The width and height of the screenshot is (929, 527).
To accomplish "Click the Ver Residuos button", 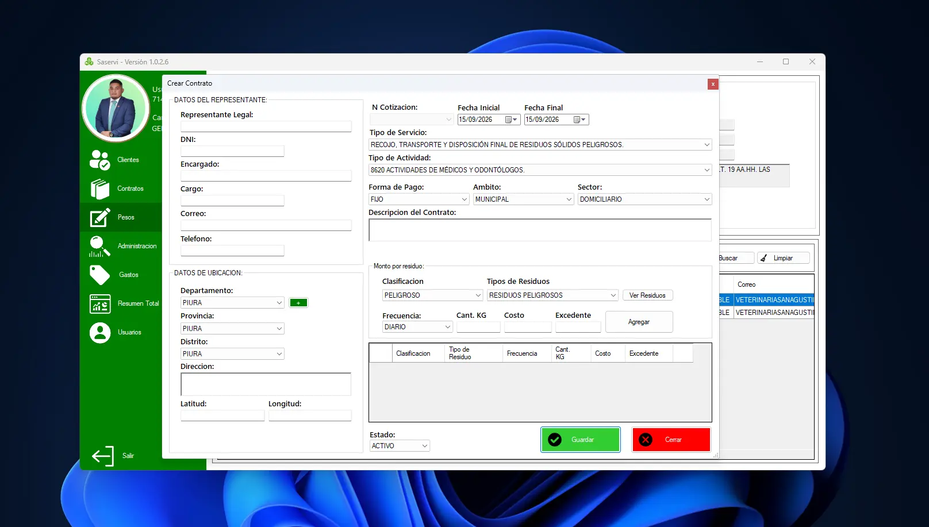I will pyautogui.click(x=647, y=295).
